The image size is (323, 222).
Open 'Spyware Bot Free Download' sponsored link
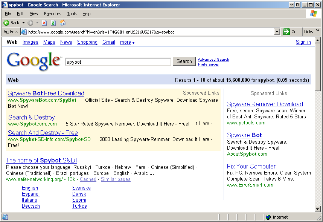pyautogui.click(x=46, y=93)
